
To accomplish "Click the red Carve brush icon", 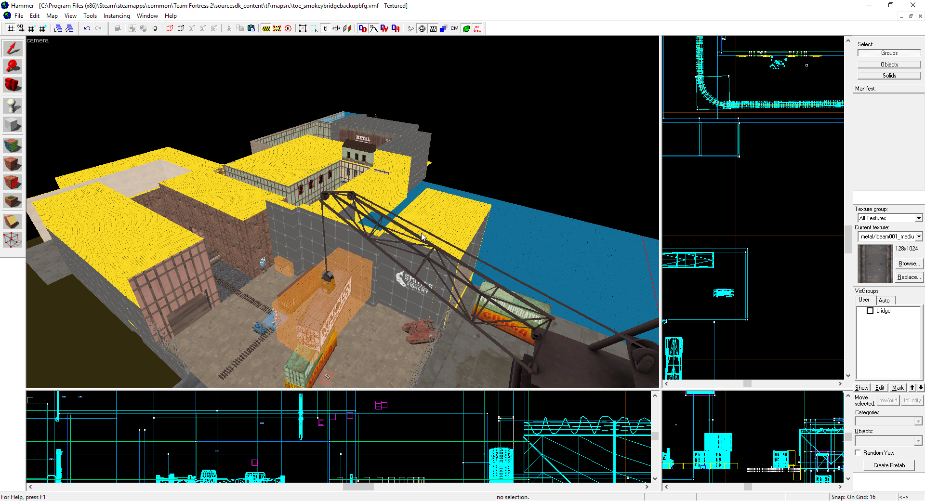I will pos(170,28).
